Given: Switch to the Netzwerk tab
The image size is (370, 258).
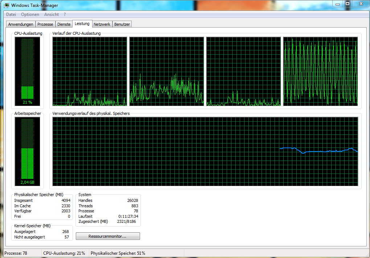Looking at the screenshot, I should (x=102, y=24).
